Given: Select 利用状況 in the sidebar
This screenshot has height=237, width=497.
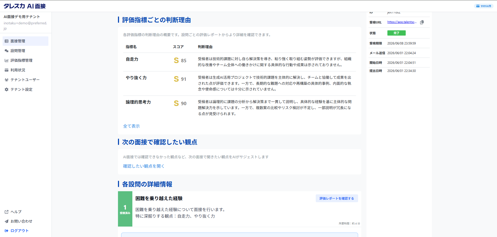Looking at the screenshot, I should click(x=25, y=70).
